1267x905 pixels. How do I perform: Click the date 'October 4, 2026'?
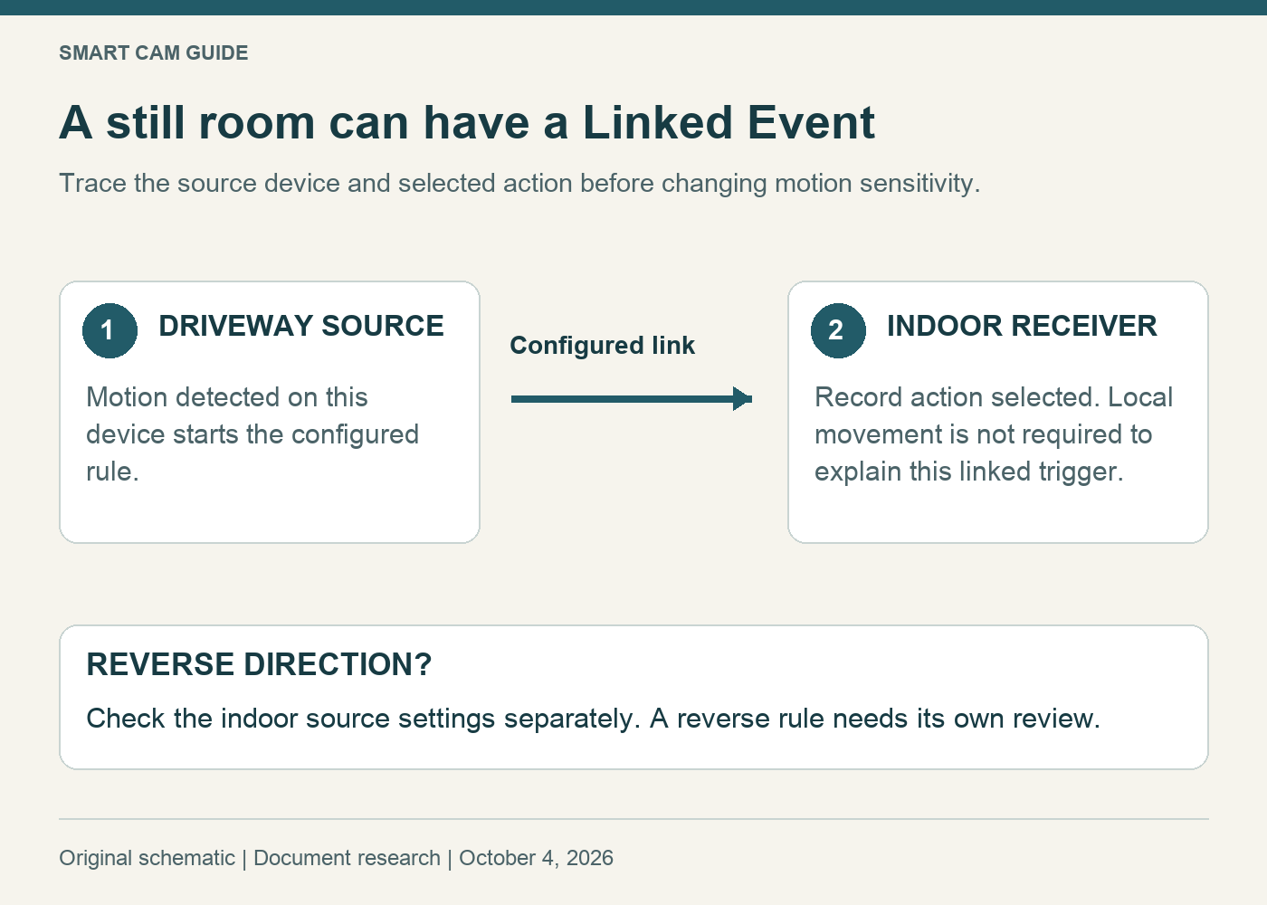pos(536,858)
